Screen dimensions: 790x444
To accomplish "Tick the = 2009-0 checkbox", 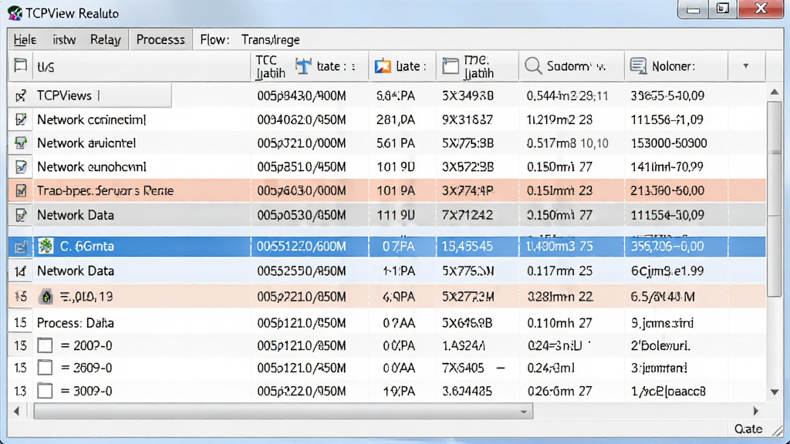I will pyautogui.click(x=45, y=345).
